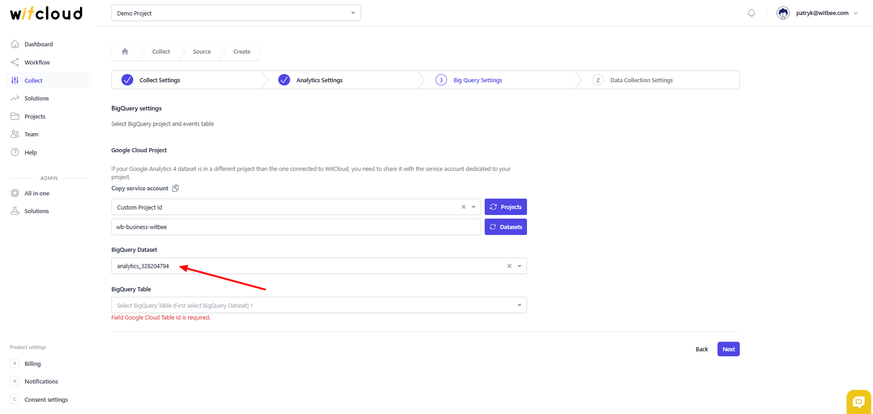The height and width of the screenshot is (414, 873).
Task: Refresh the Datasets list button
Action: [506, 227]
